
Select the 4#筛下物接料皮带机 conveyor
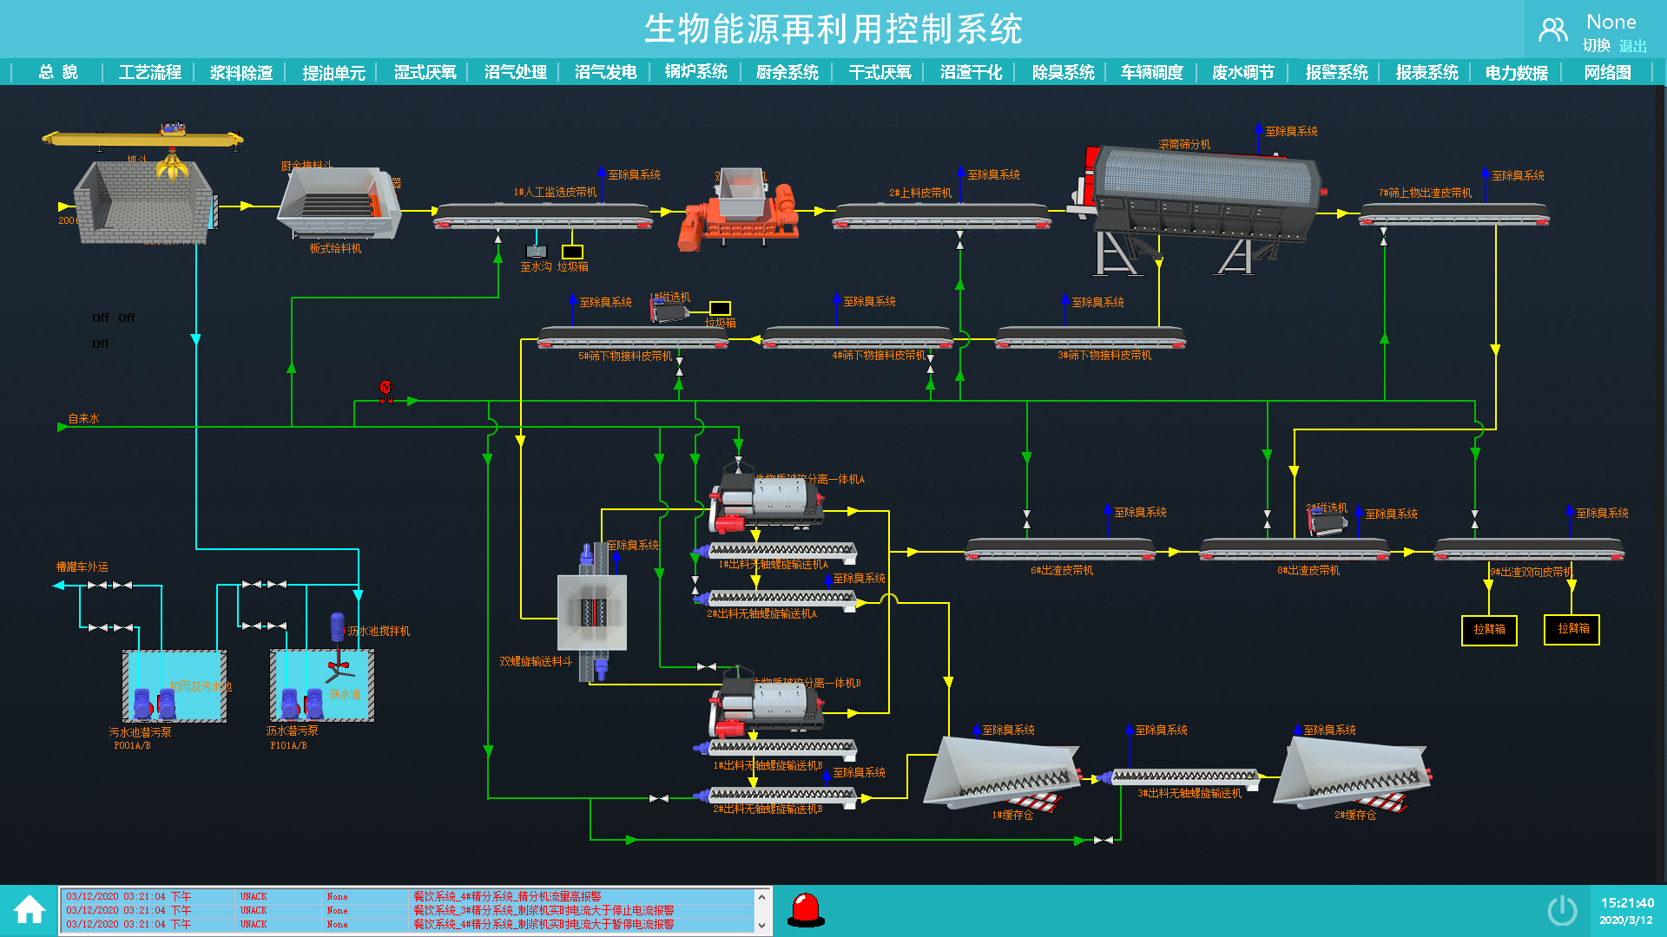click(858, 339)
